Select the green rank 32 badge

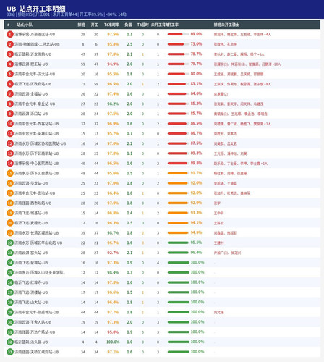[x=10, y=342]
